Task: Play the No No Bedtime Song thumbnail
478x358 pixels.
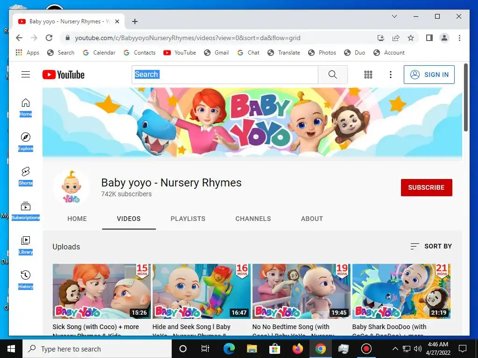Action: point(302,291)
